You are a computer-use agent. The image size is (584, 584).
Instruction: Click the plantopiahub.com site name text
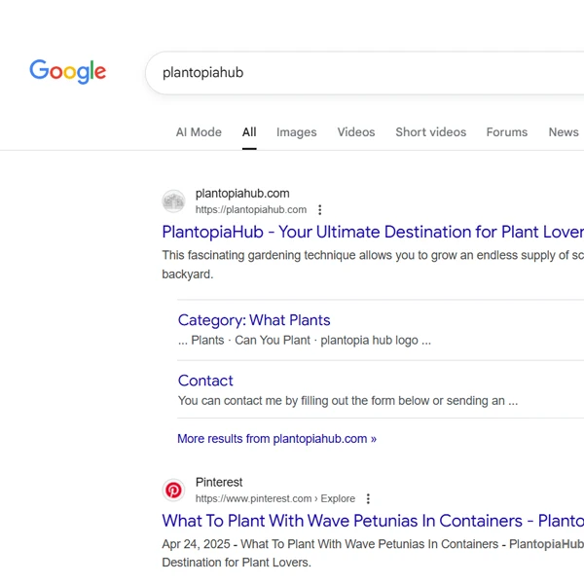(x=242, y=194)
